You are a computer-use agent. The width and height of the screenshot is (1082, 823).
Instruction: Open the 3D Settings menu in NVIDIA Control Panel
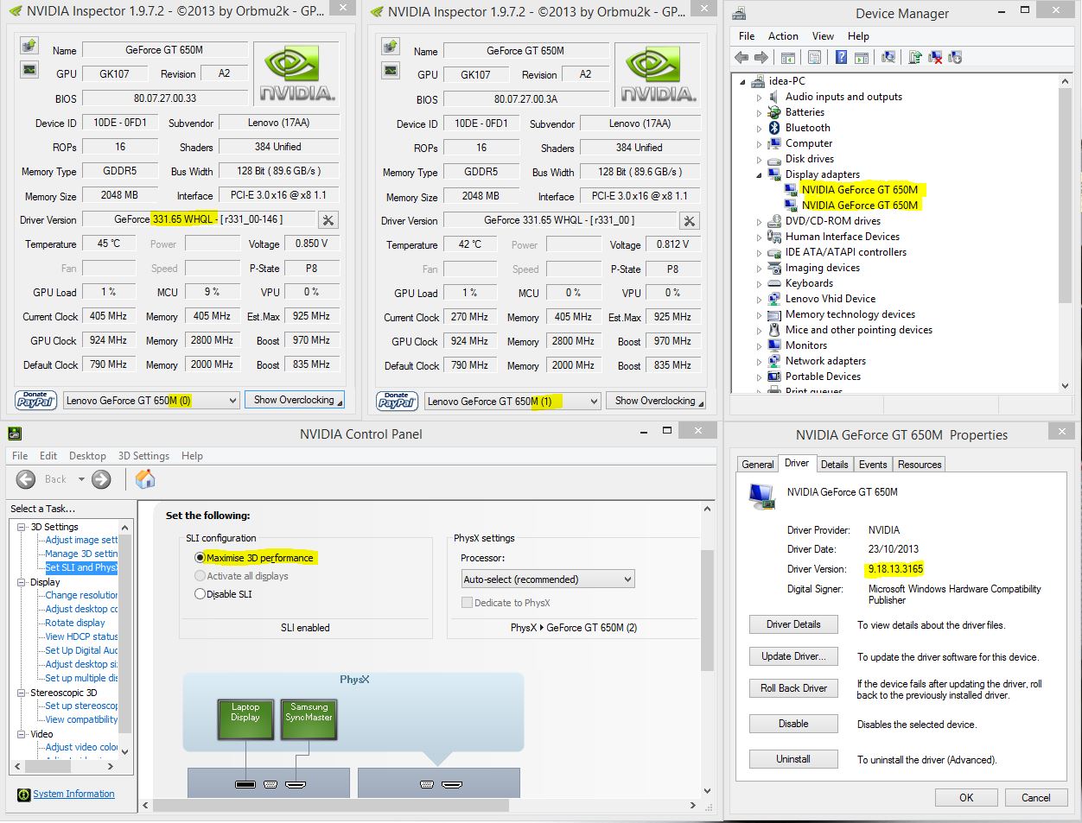[143, 456]
